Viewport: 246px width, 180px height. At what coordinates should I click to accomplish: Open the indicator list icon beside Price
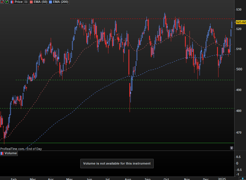click(x=26, y=2)
